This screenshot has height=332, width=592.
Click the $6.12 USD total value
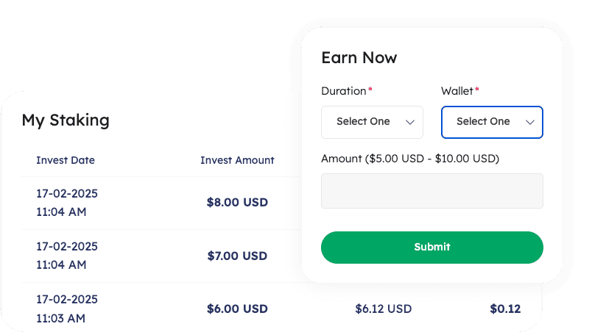click(x=383, y=308)
